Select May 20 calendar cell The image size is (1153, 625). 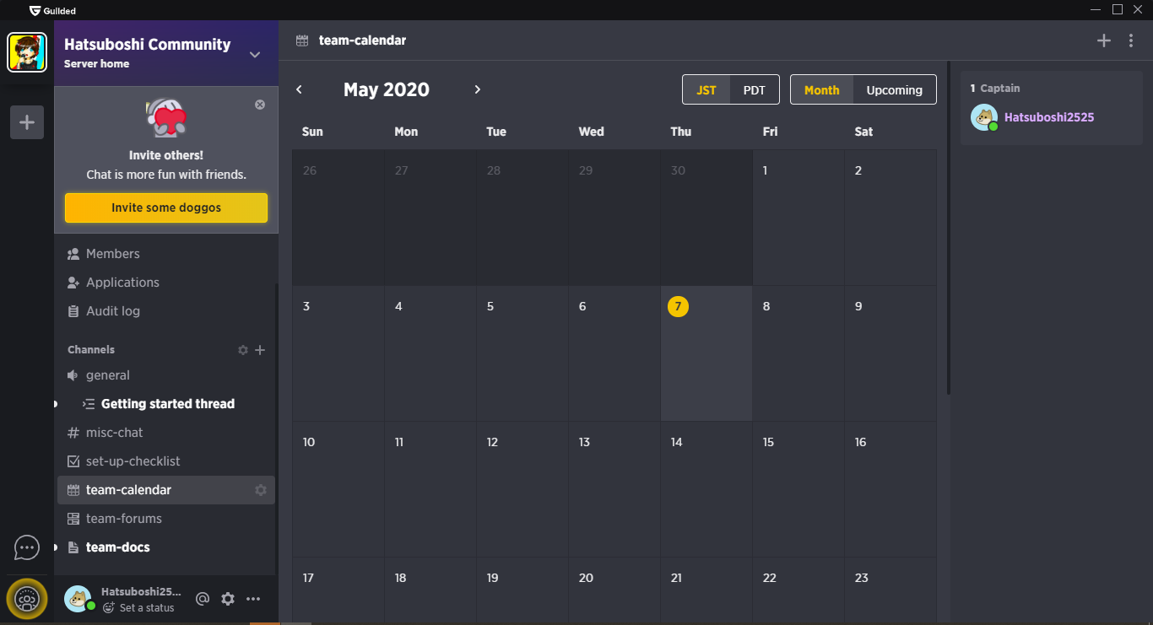[x=614, y=591]
